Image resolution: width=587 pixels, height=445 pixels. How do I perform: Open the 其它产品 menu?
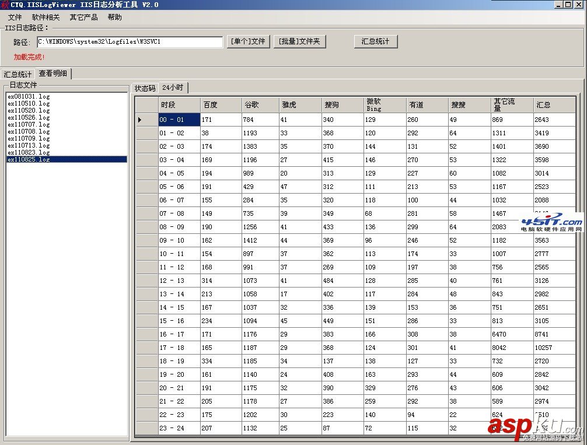tap(83, 17)
